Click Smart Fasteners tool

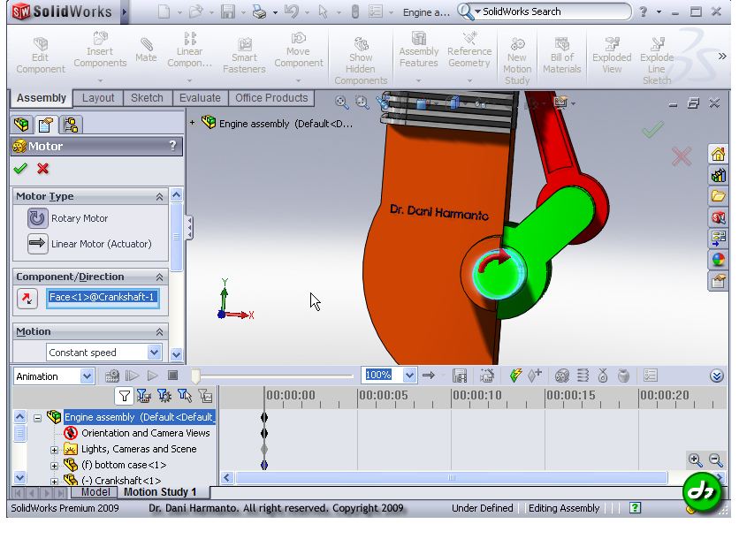tap(244, 56)
